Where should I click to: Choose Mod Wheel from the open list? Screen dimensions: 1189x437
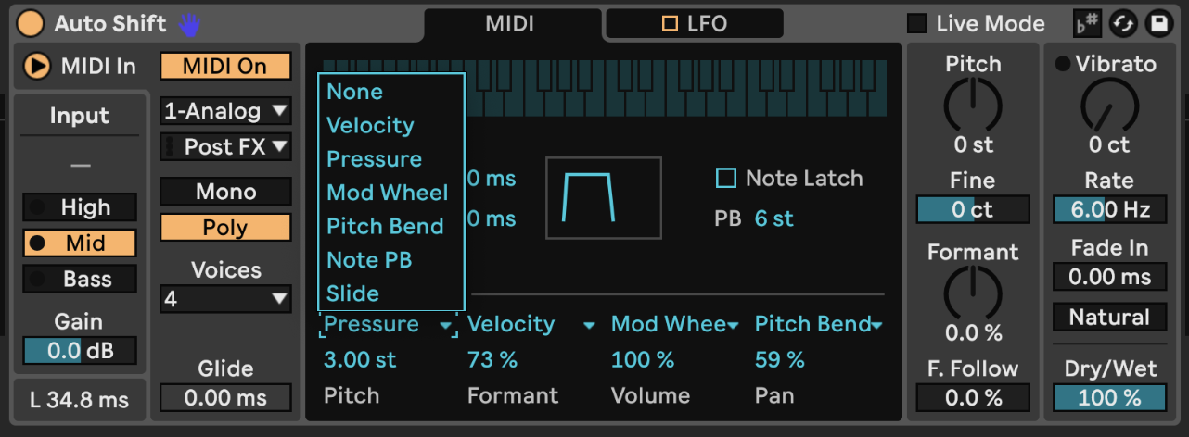click(x=388, y=193)
